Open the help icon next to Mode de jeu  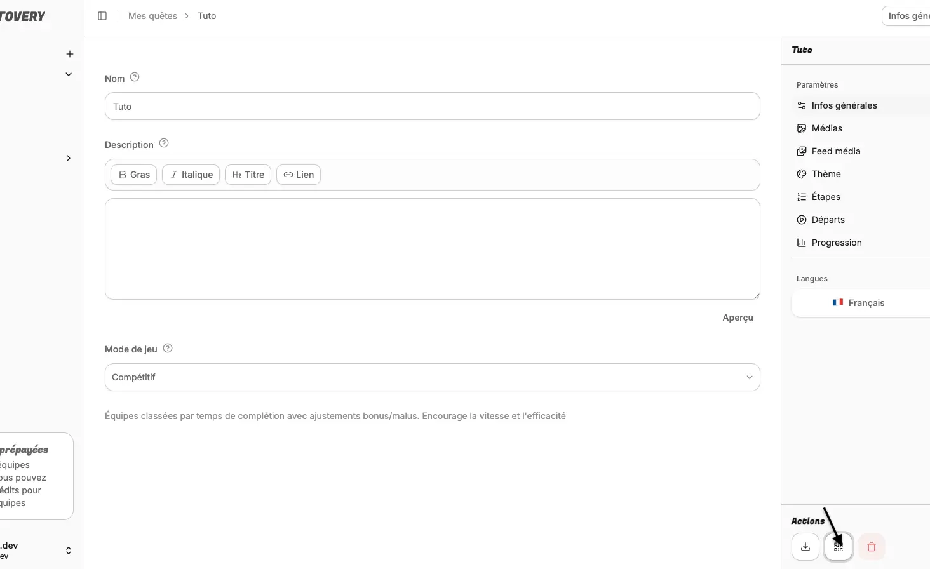click(x=168, y=349)
